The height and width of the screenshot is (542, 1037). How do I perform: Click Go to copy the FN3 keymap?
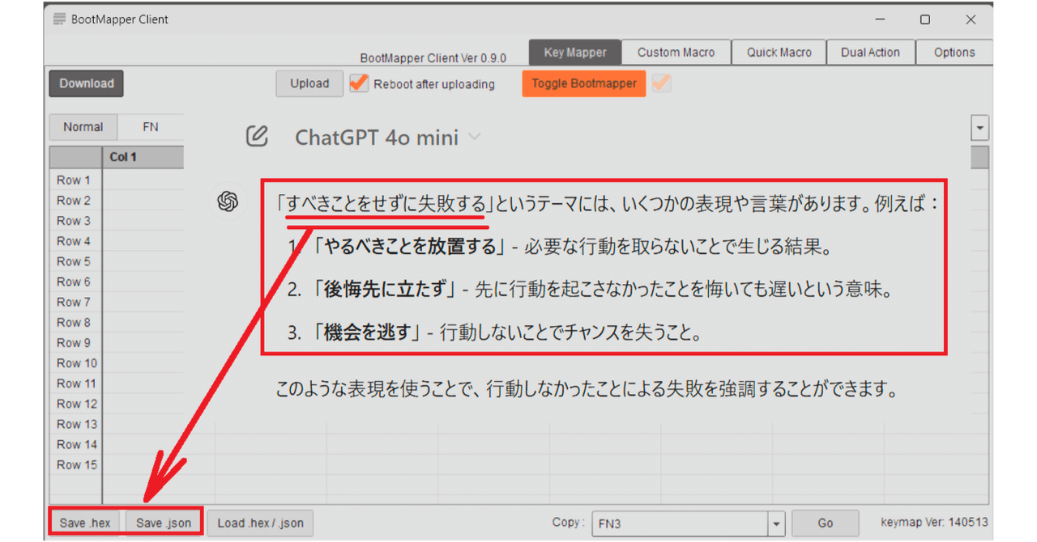825,523
